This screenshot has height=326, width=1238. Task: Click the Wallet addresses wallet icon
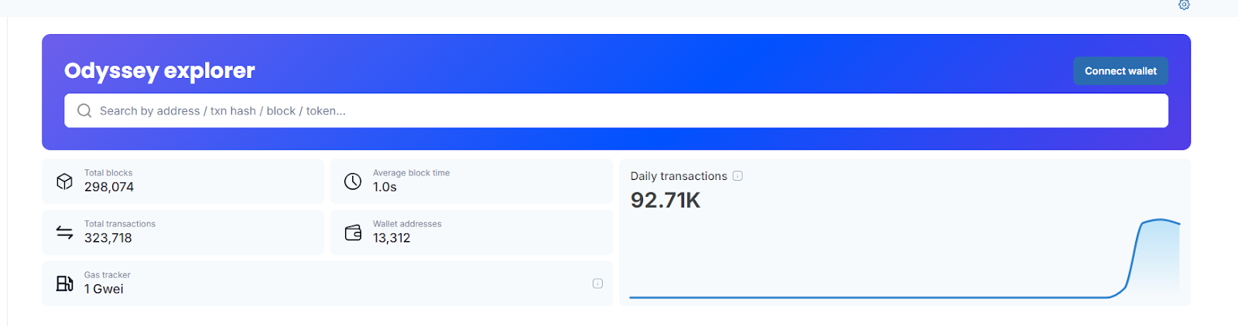pos(353,233)
